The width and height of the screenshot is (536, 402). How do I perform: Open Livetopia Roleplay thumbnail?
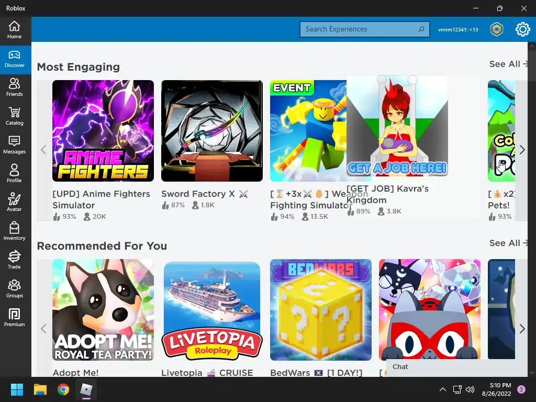[212, 310]
